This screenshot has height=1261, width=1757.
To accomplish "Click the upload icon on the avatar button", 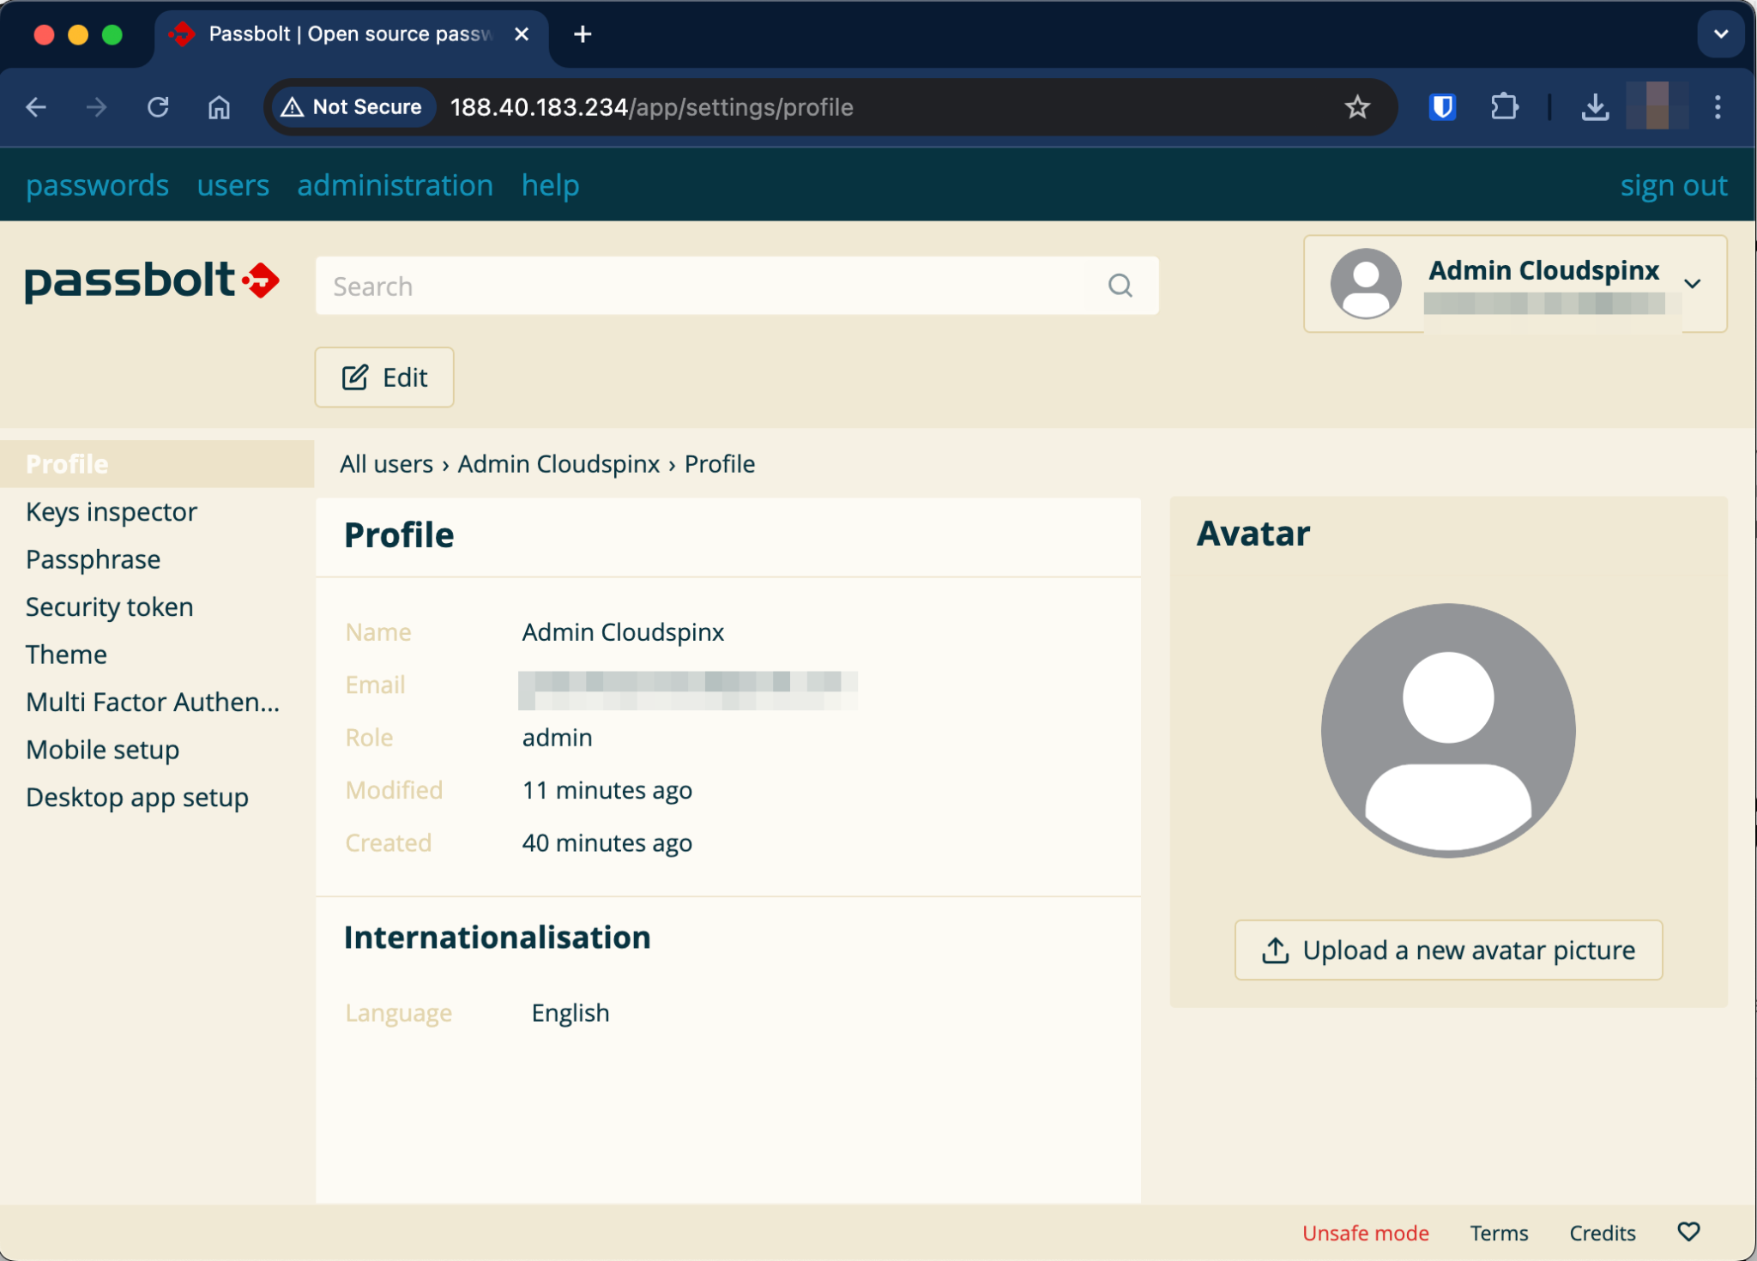I will click(1276, 950).
